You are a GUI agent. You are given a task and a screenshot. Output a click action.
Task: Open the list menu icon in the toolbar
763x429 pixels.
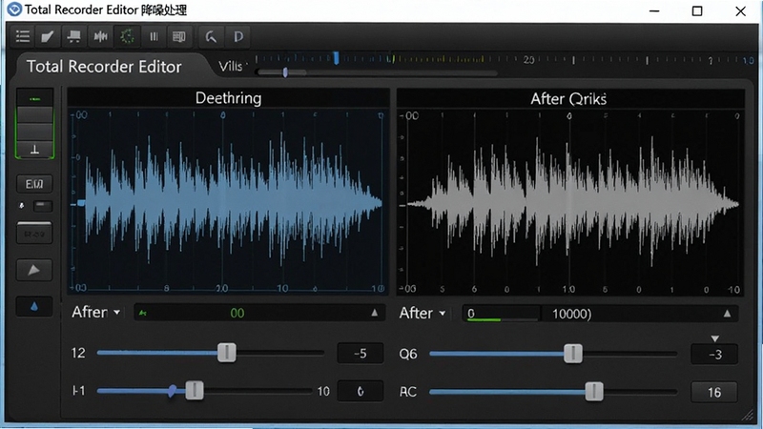pos(22,36)
